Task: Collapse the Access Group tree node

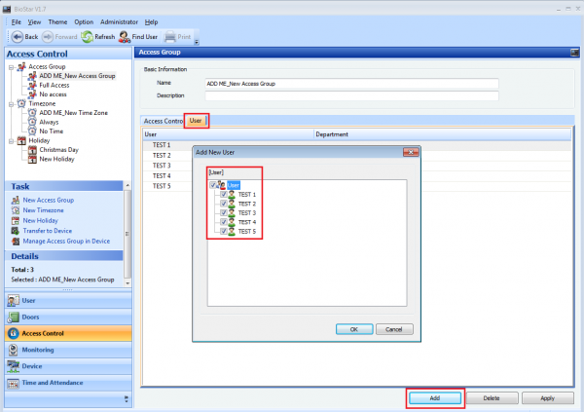Action: click(x=10, y=66)
